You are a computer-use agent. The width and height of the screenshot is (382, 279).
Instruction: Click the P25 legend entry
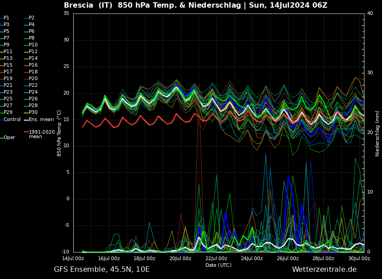8,99
